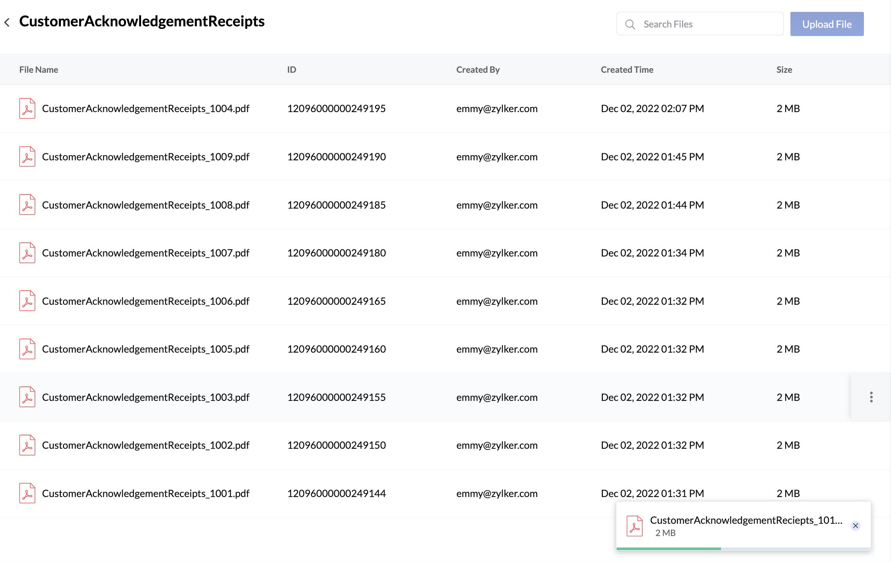The width and height of the screenshot is (891, 562).
Task: Open CustomerAcknowledgementReceipts_1002.pdf
Action: (146, 445)
